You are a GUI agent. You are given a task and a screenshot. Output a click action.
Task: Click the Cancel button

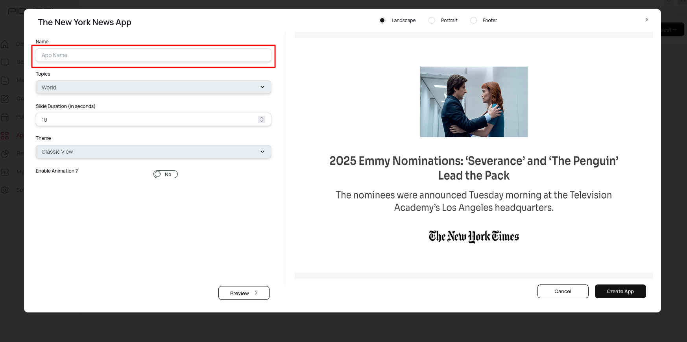(x=563, y=292)
